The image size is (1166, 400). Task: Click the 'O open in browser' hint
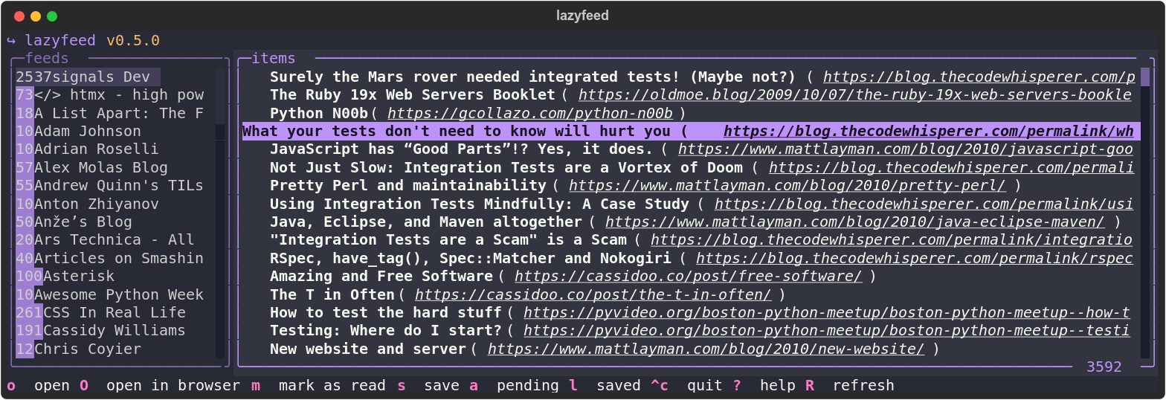(x=159, y=386)
